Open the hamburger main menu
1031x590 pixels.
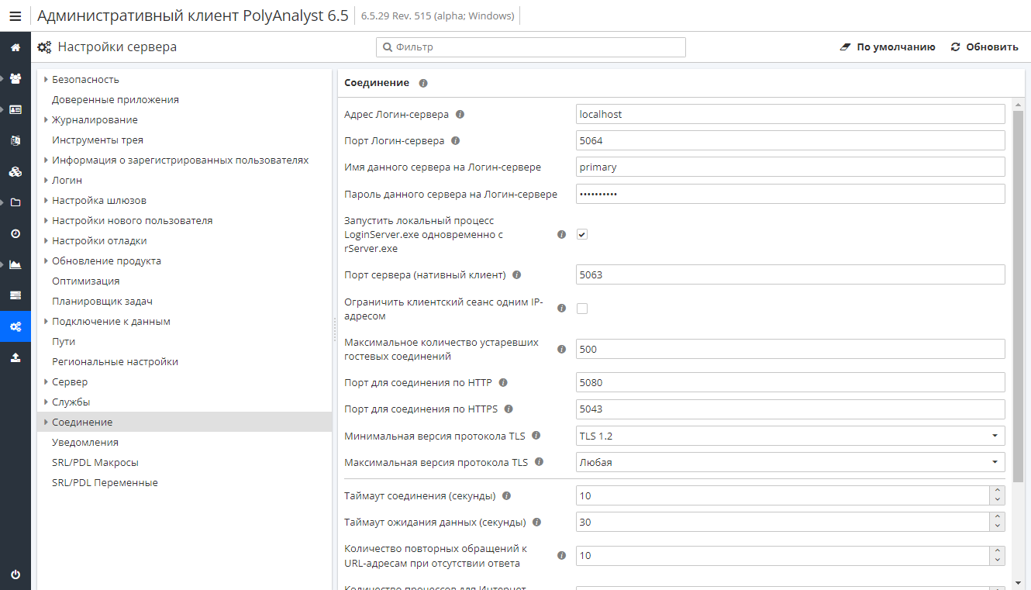[16, 16]
